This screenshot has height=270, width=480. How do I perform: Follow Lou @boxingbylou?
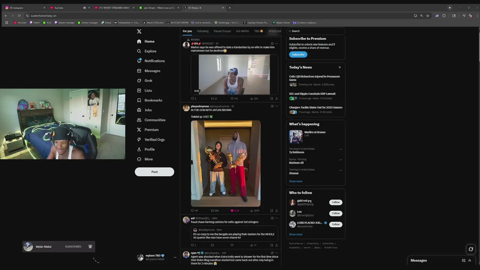tap(336, 213)
